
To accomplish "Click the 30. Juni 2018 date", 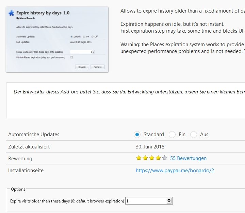I will pyautogui.click(x=150, y=147).
